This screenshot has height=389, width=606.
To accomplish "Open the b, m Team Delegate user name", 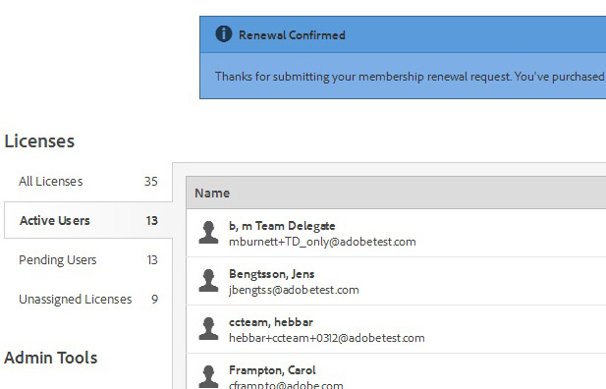I will 282,226.
